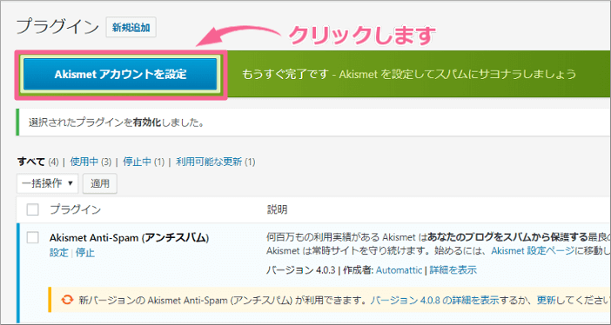The image size is (611, 325).
Task: Click the Akismet Anti-Spam (アンチスパム) plugin name
Action: coord(130,237)
